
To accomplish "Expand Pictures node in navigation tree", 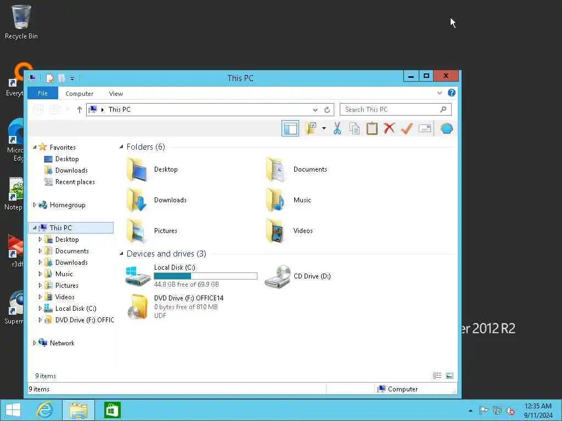I will (40, 285).
